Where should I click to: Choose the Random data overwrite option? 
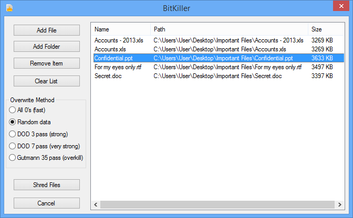click(13, 122)
